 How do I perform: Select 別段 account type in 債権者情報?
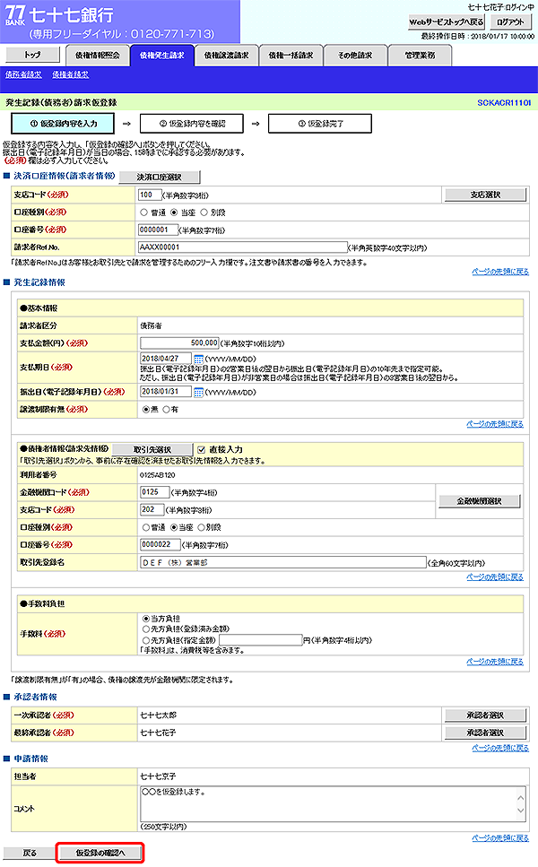click(x=201, y=527)
